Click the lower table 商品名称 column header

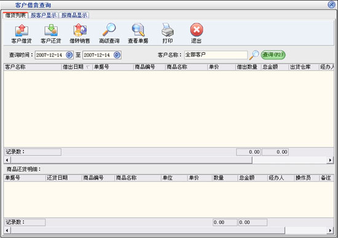(x=138, y=178)
